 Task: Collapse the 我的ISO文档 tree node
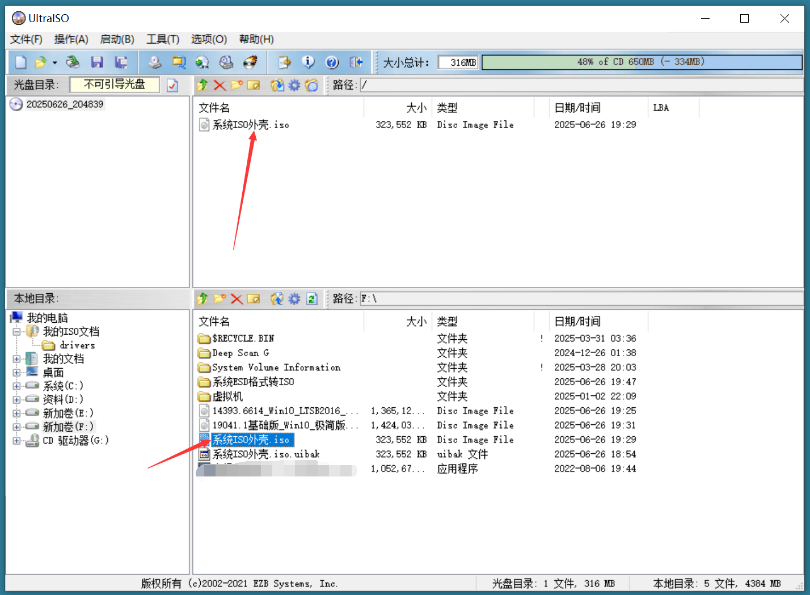(16, 332)
